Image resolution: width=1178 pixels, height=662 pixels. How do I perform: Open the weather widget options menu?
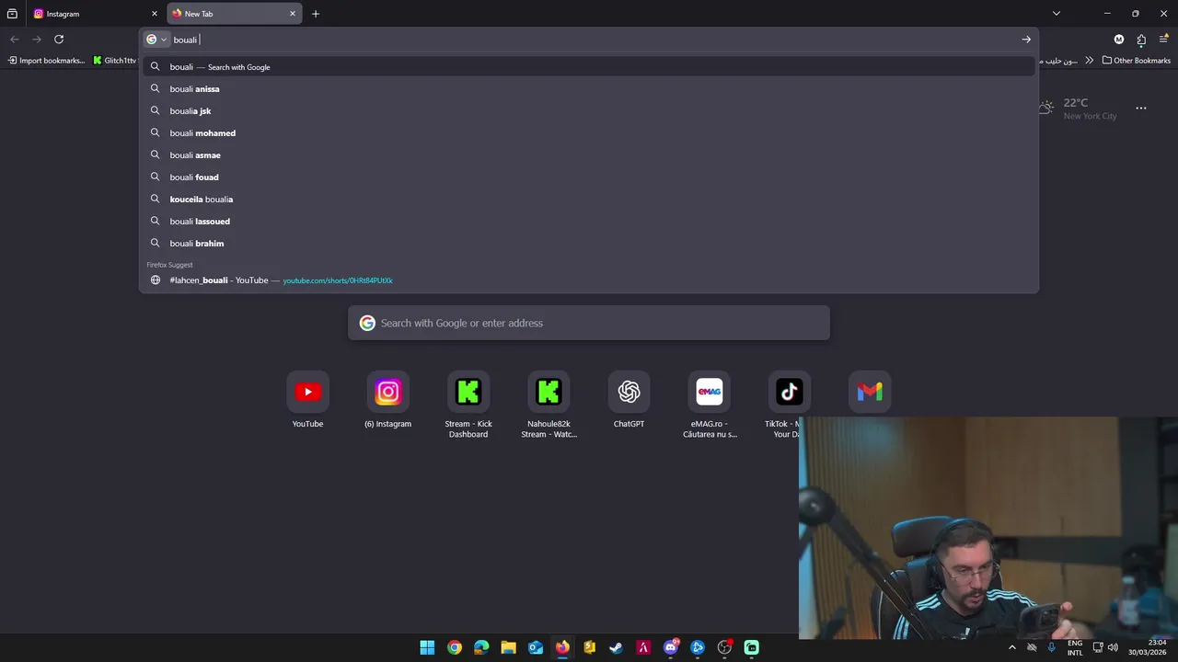coord(1141,108)
